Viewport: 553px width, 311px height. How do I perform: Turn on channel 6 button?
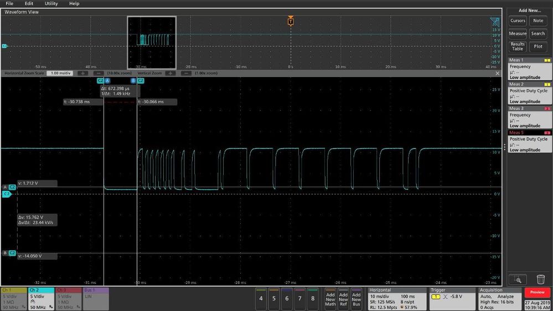click(287, 299)
